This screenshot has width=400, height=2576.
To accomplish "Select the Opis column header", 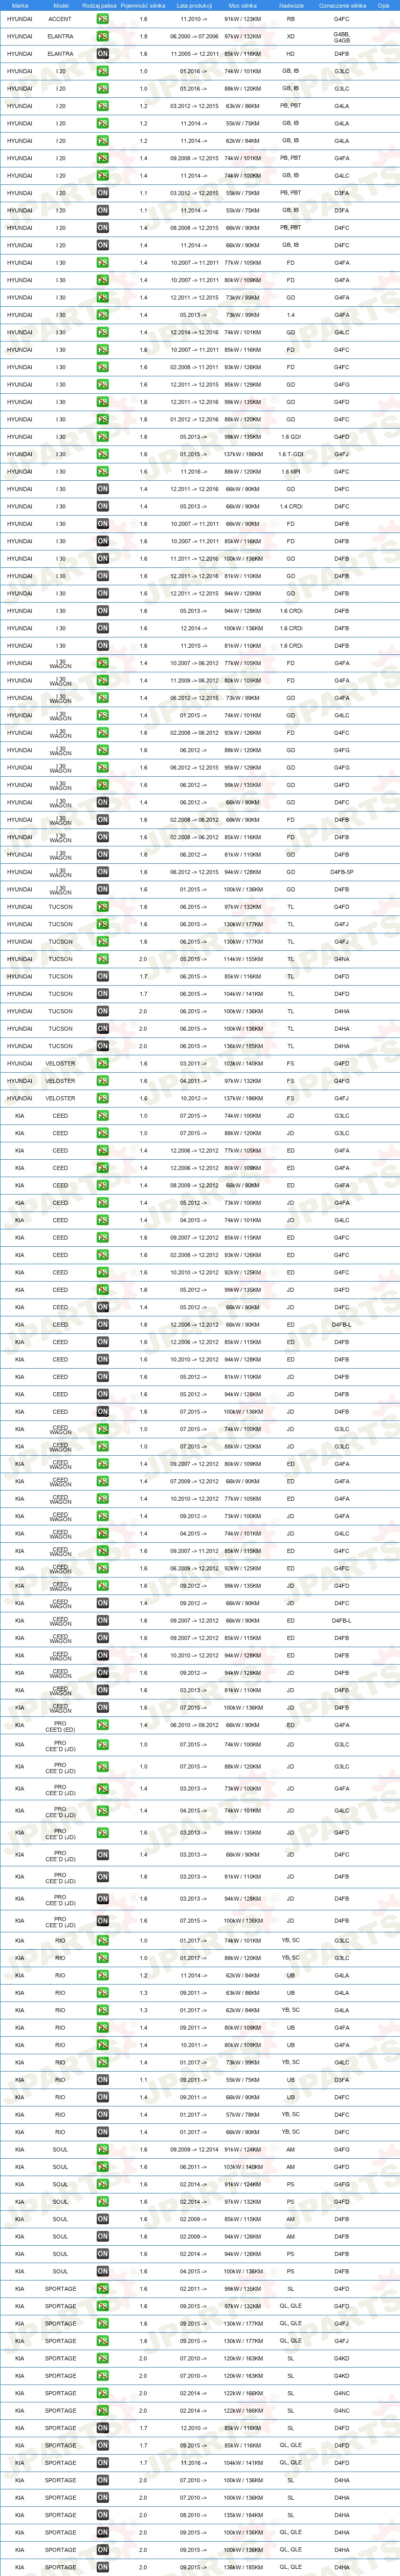I will (x=384, y=5).
